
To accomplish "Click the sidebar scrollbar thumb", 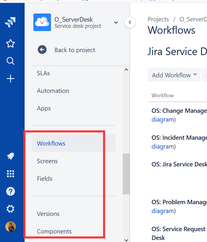I will pyautogui.click(x=126, y=174).
